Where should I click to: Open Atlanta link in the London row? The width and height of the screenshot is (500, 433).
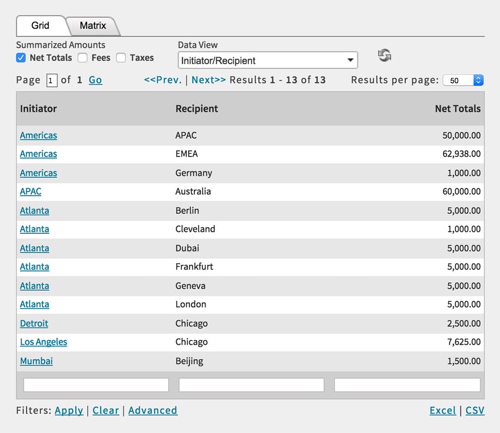34,305
